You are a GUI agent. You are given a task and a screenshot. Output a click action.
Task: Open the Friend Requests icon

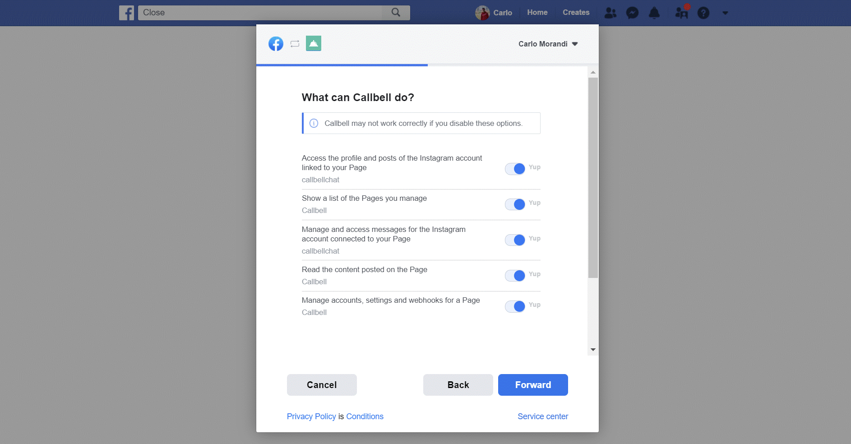pyautogui.click(x=610, y=13)
